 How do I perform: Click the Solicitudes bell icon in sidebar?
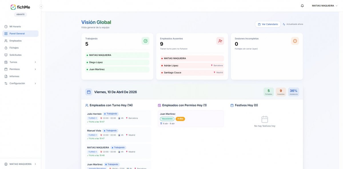[6, 55]
